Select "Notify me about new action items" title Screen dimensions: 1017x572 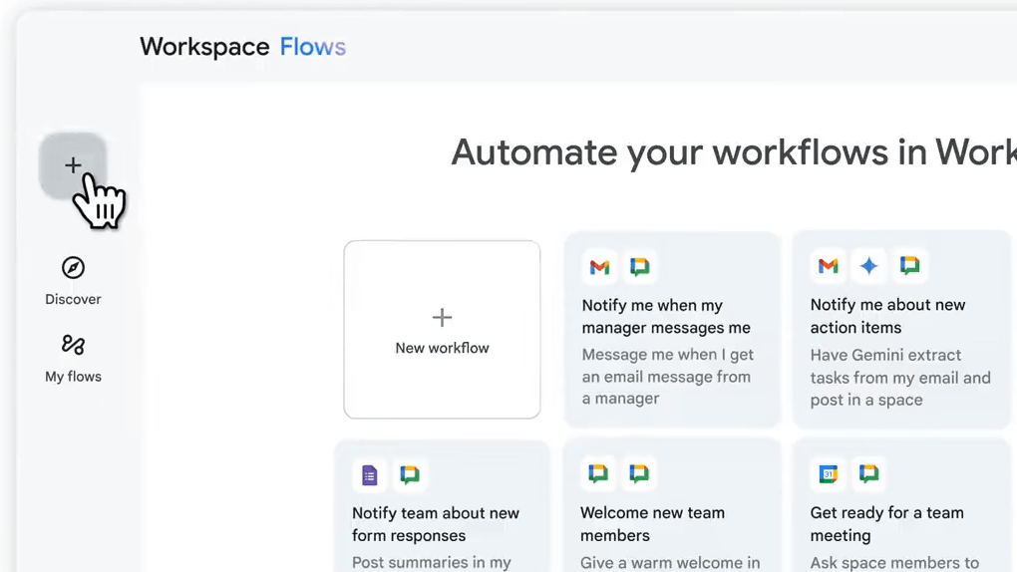pos(887,316)
